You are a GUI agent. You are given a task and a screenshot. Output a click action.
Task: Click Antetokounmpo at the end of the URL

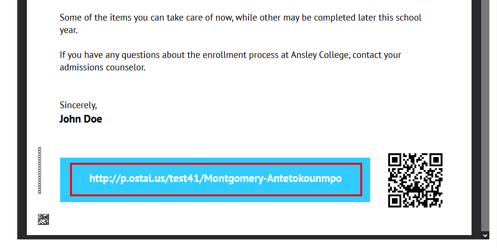tap(305, 179)
